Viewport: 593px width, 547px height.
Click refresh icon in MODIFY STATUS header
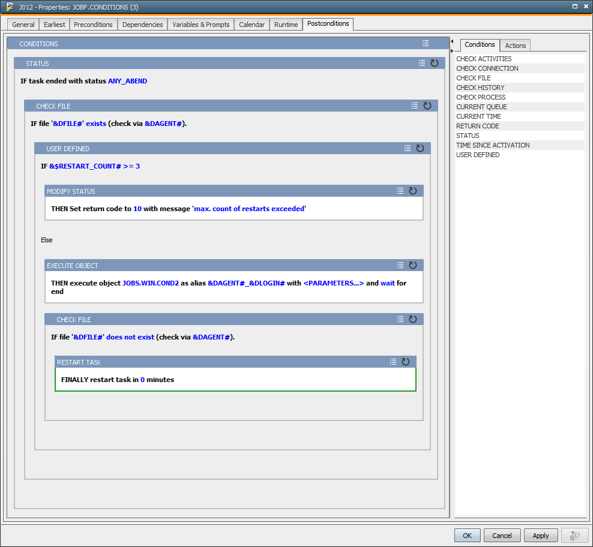pyautogui.click(x=413, y=191)
